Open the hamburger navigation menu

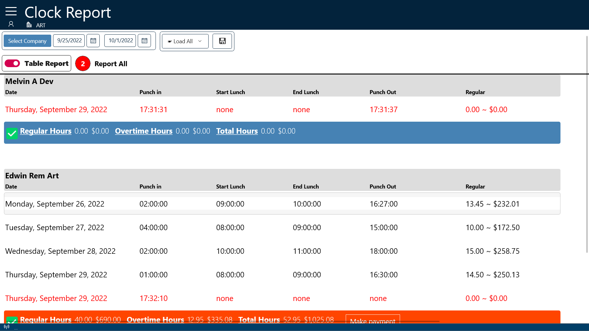pyautogui.click(x=11, y=11)
